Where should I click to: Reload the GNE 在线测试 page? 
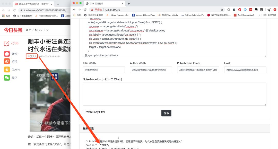(x=85, y=10)
